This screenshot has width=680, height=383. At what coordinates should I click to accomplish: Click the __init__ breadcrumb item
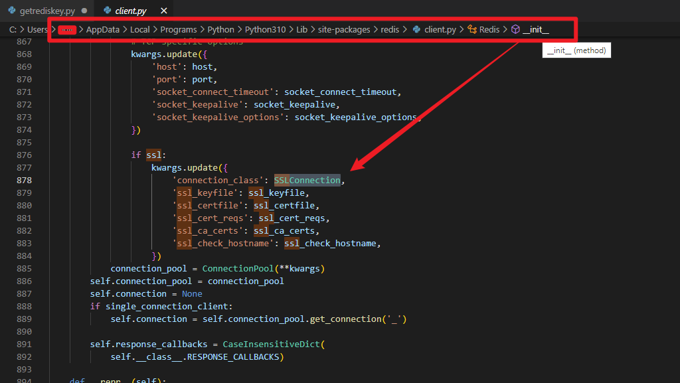point(536,29)
